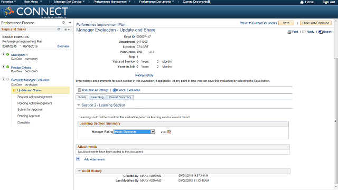Click the Submit for Approval step text

click(x=30, y=110)
